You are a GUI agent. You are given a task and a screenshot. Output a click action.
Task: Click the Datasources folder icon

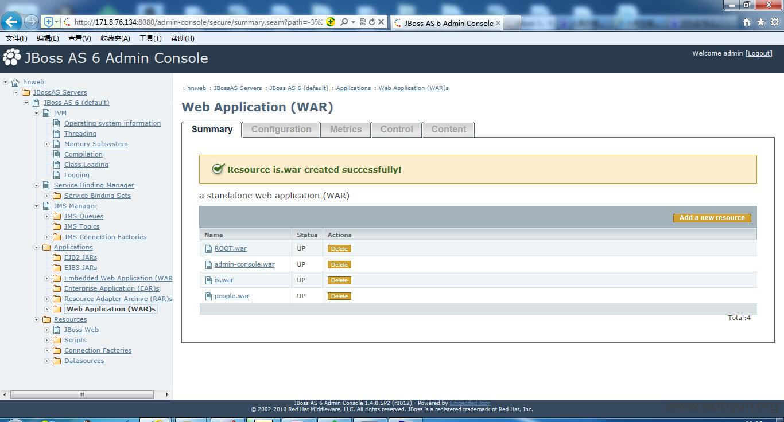[x=57, y=361]
